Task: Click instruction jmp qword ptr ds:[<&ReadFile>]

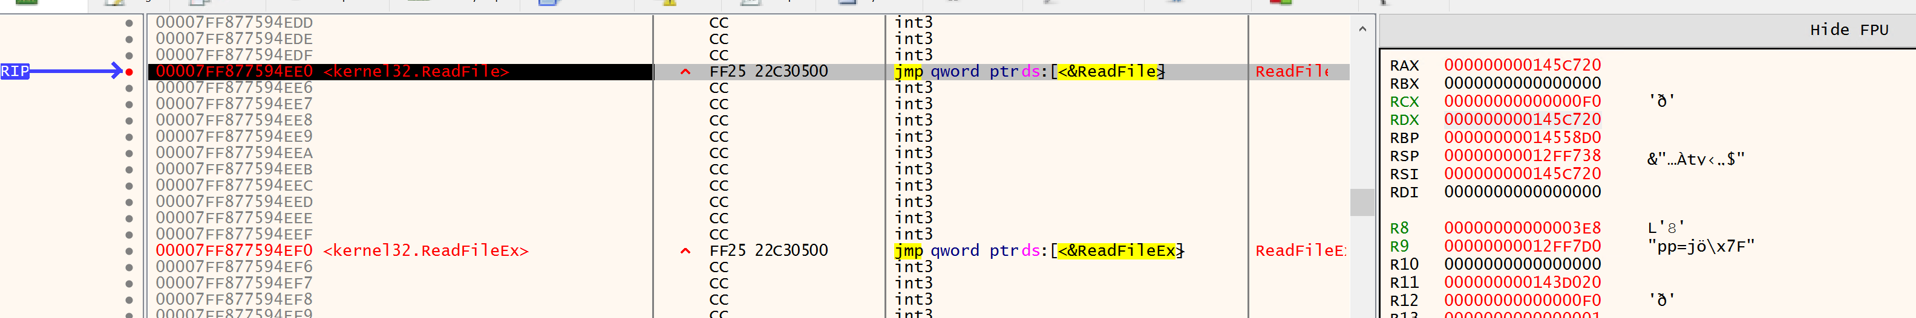Action: (1030, 72)
